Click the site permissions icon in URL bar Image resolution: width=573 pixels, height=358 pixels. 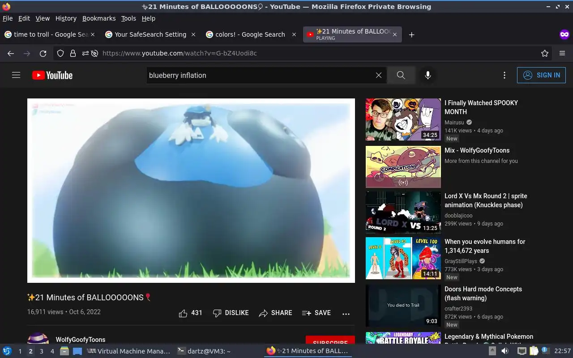click(x=85, y=53)
